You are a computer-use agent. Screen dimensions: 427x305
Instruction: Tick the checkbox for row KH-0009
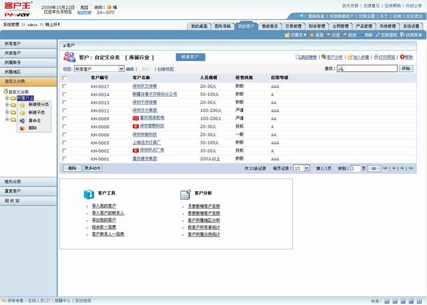[x=65, y=119]
